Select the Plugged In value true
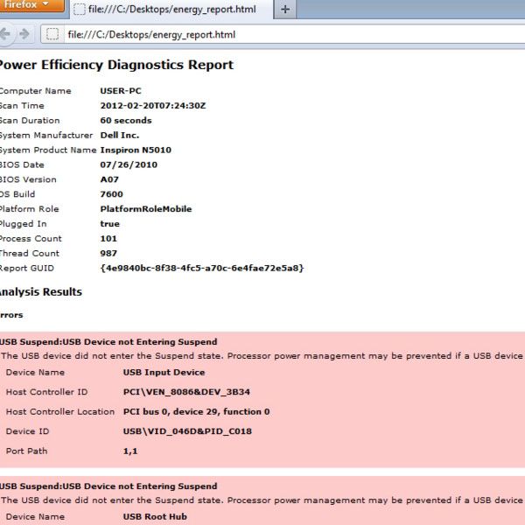The width and height of the screenshot is (525, 525). 110,224
